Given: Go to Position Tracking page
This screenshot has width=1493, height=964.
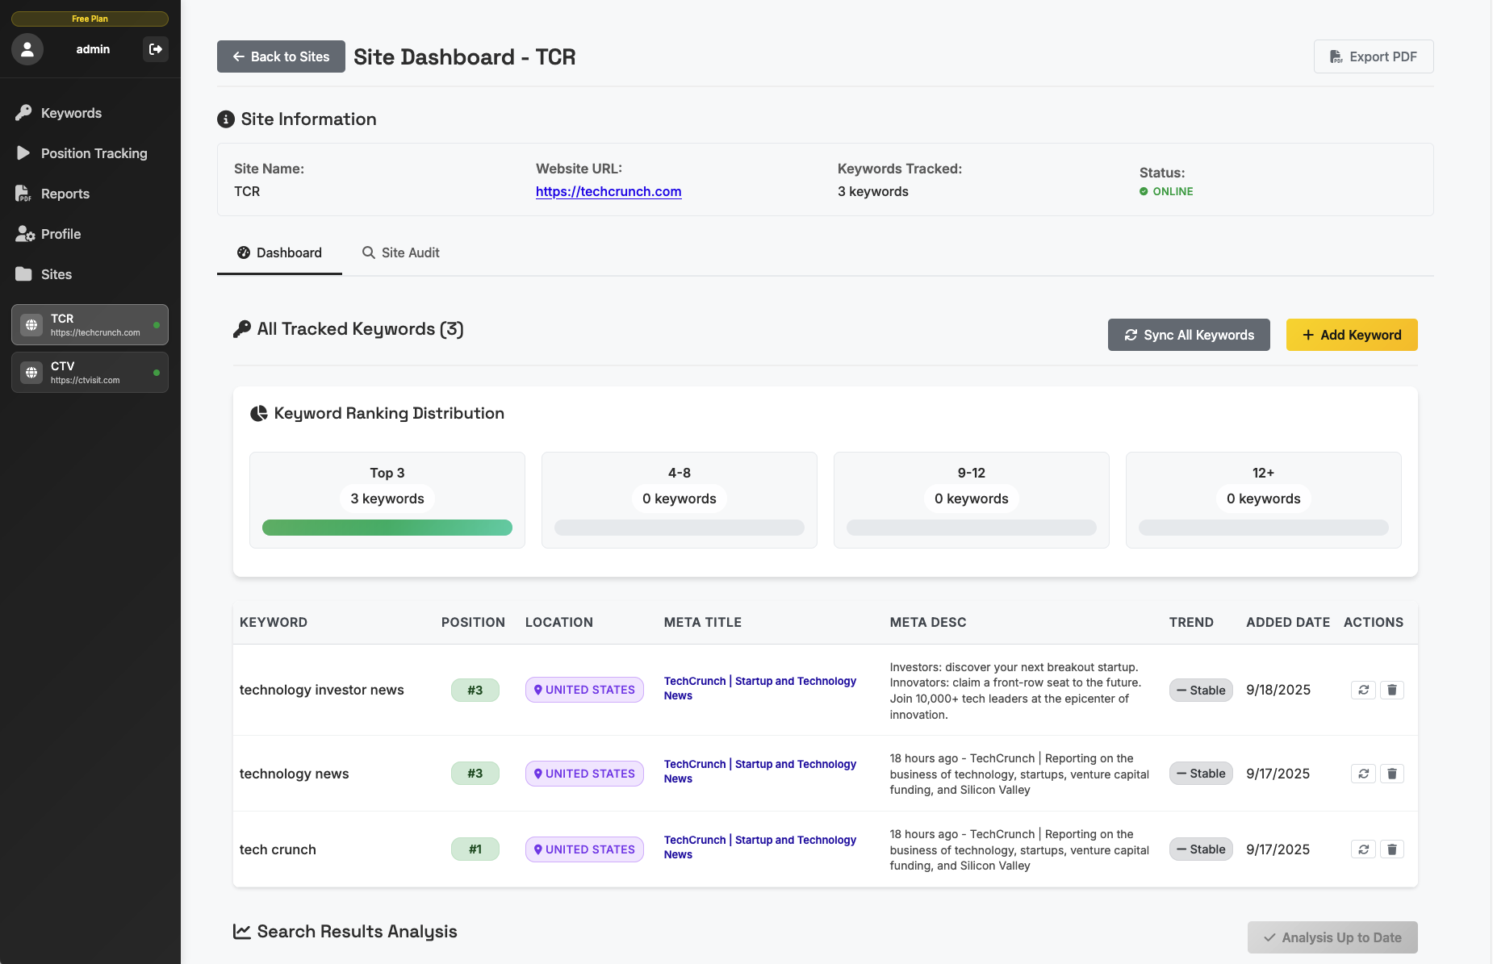Looking at the screenshot, I should (x=94, y=153).
